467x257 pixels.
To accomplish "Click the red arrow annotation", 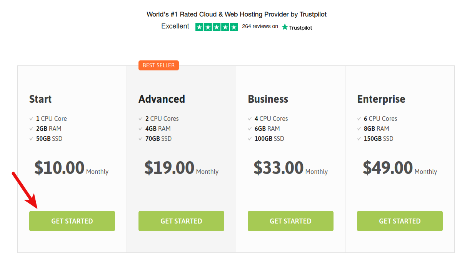I will [25, 190].
